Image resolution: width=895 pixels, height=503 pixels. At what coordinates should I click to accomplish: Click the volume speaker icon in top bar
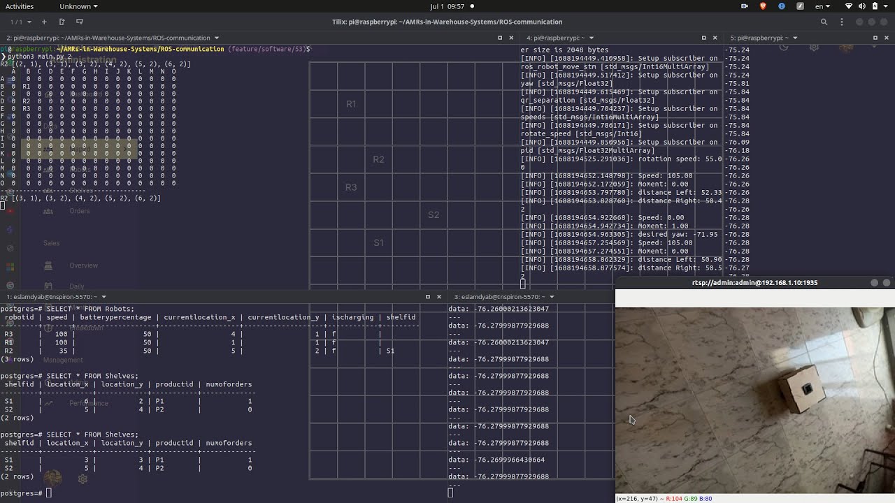click(x=861, y=6)
